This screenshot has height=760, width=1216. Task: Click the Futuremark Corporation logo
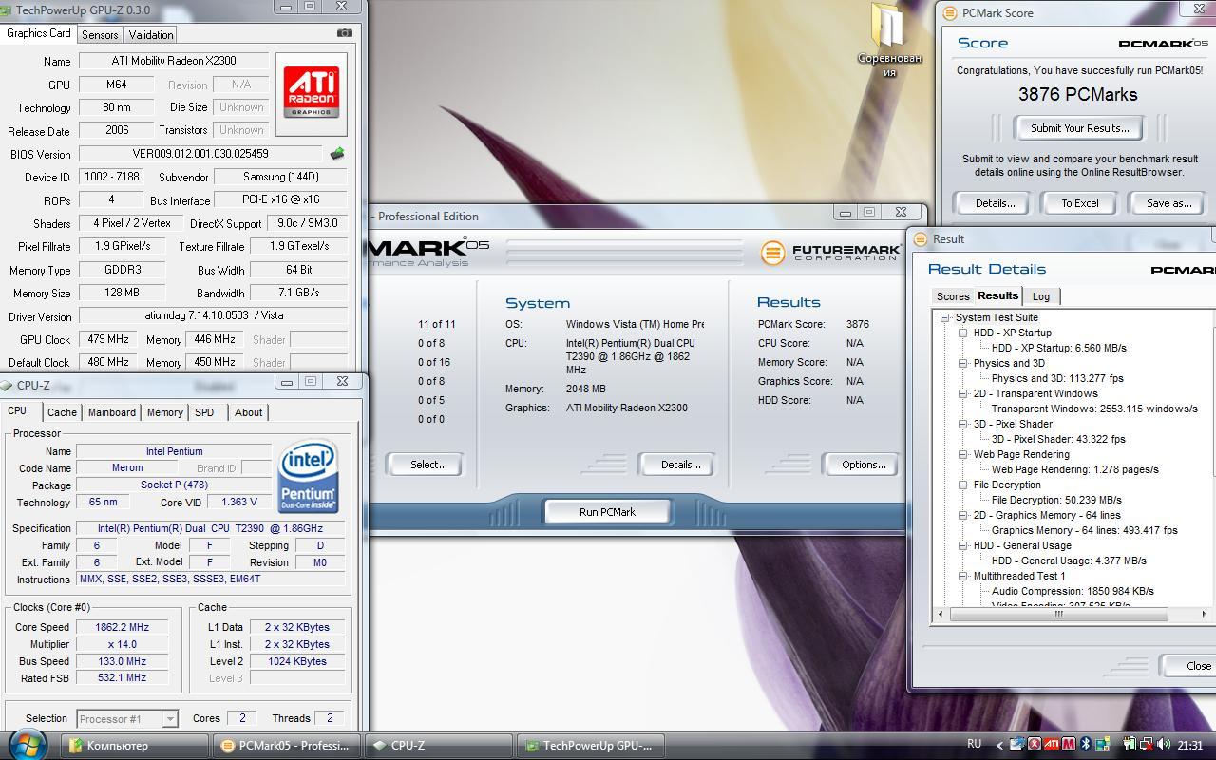point(830,252)
